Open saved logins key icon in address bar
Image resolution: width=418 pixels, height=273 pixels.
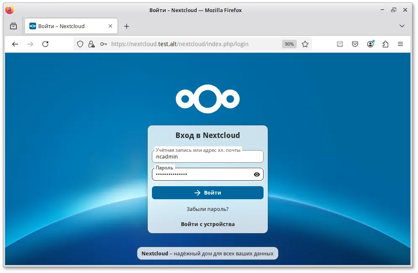point(103,44)
